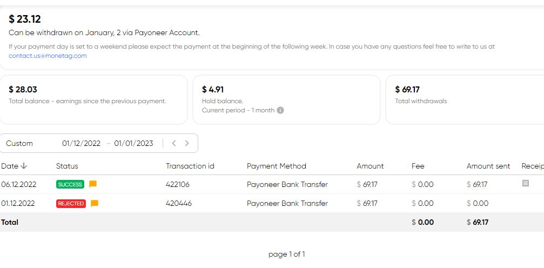Click the SUCCESS status badge
The image size is (544, 268).
(70, 184)
